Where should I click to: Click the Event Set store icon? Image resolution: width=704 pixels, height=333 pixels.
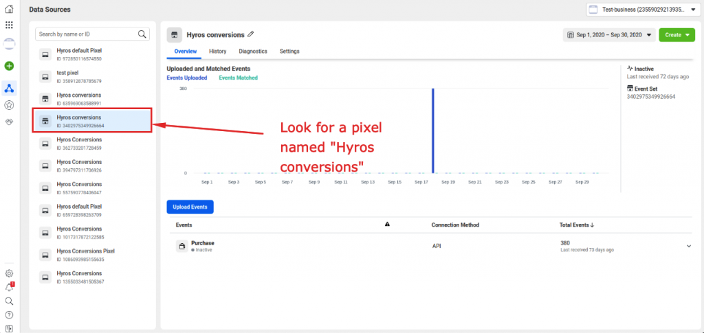(x=630, y=89)
